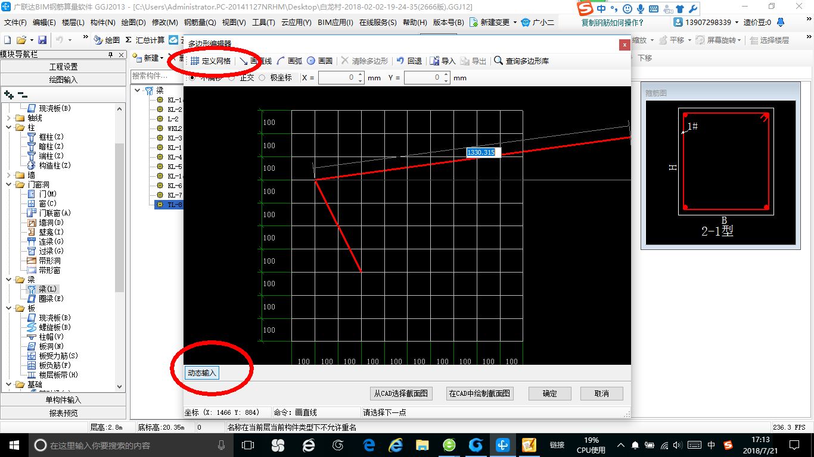Toggle the 动态输入 dynamic input button
This screenshot has height=457, width=814.
[x=202, y=373]
